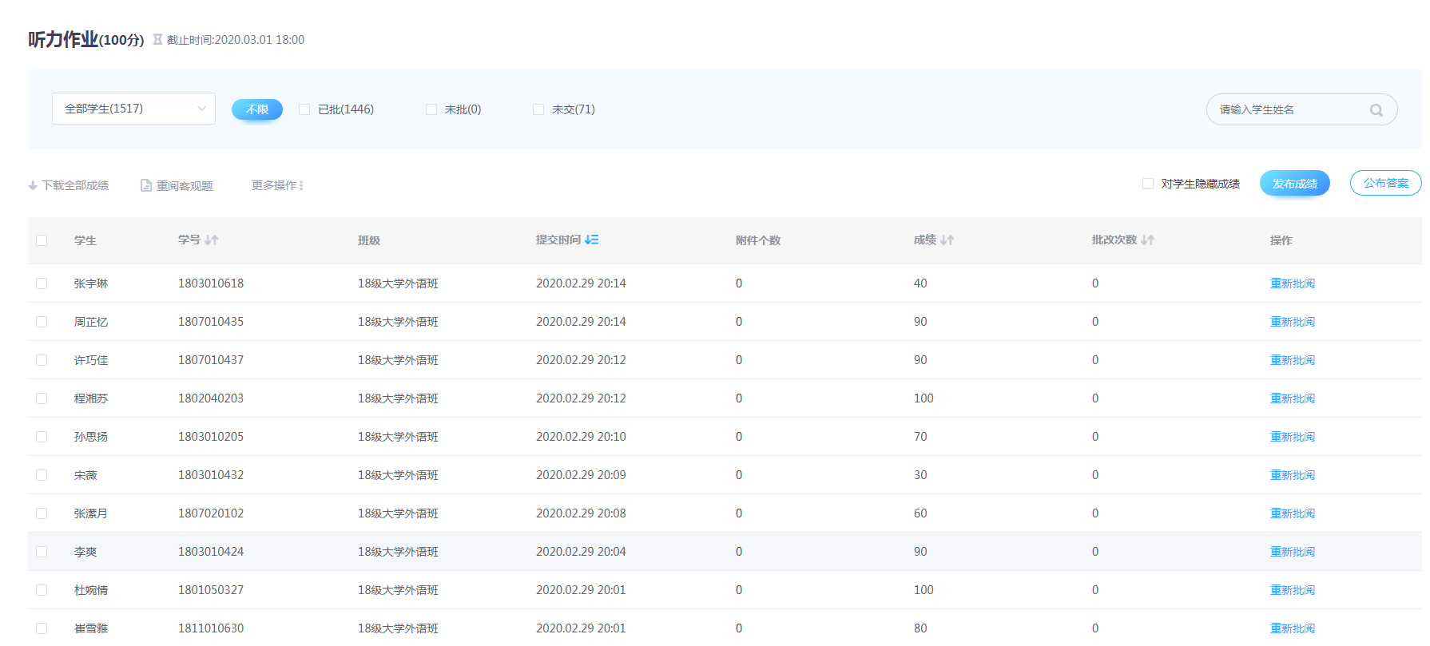Viewport: 1430px width, 646px height.
Task: Check the 已批(1446) filter checkbox
Action: click(x=304, y=109)
